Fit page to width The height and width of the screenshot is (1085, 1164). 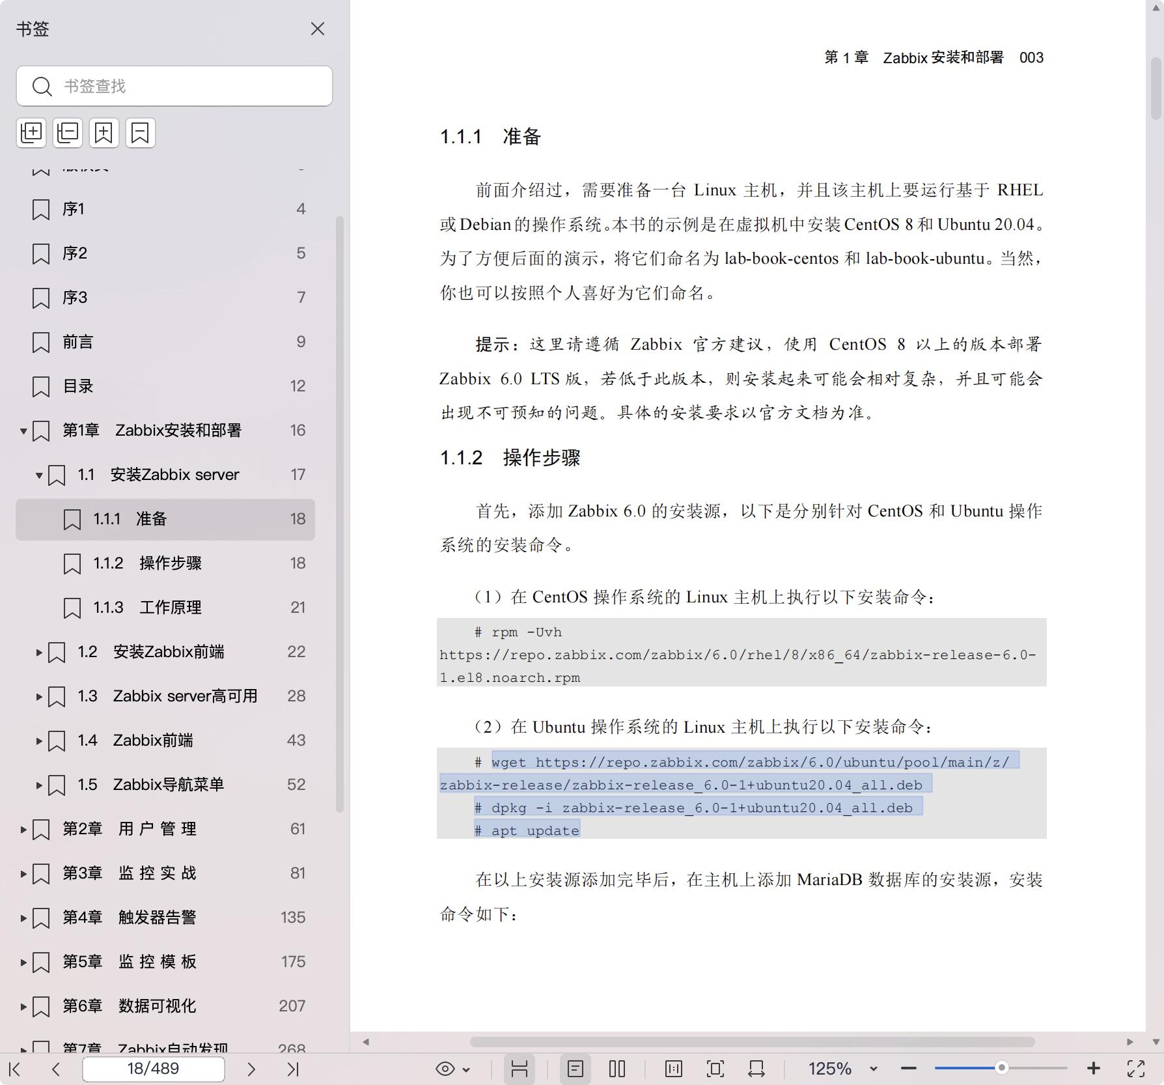pyautogui.click(x=756, y=1069)
